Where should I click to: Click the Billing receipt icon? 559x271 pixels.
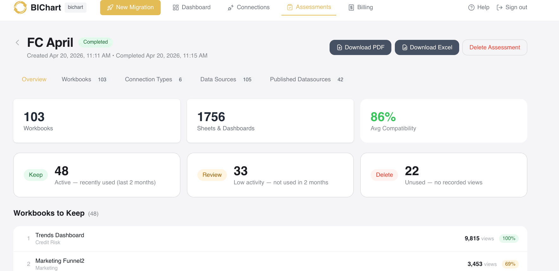351,7
